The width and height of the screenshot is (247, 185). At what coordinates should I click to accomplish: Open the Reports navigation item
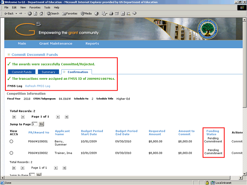92,44
